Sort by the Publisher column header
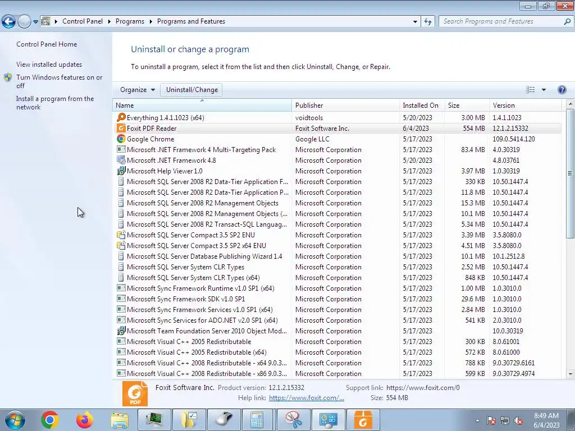The image size is (575, 431). (x=345, y=105)
